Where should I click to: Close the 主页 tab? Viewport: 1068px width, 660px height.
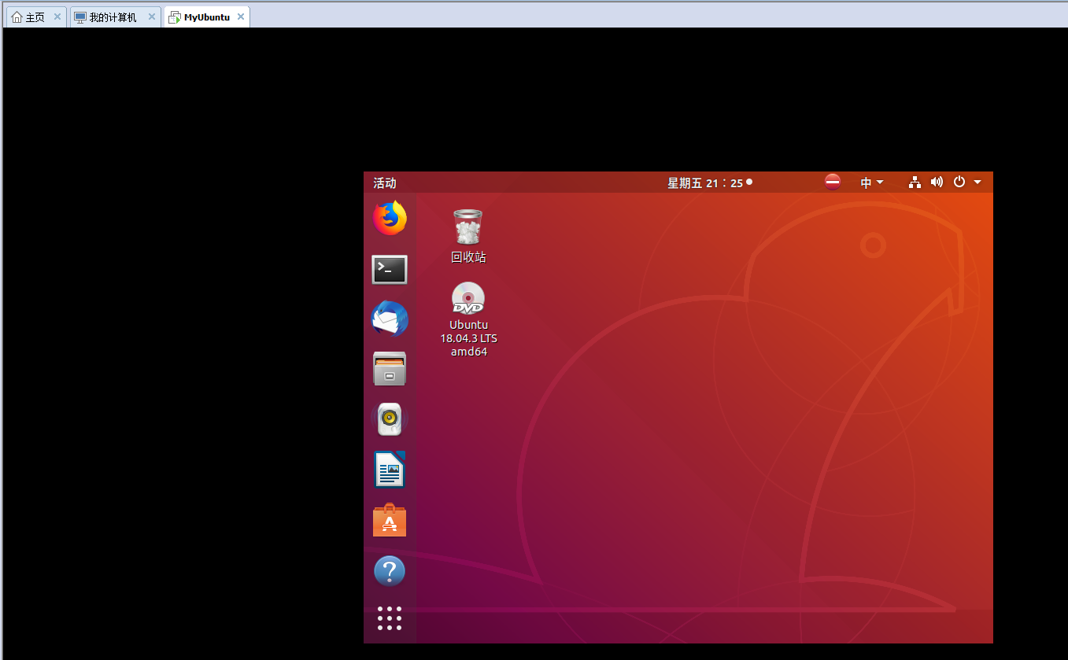coord(57,17)
